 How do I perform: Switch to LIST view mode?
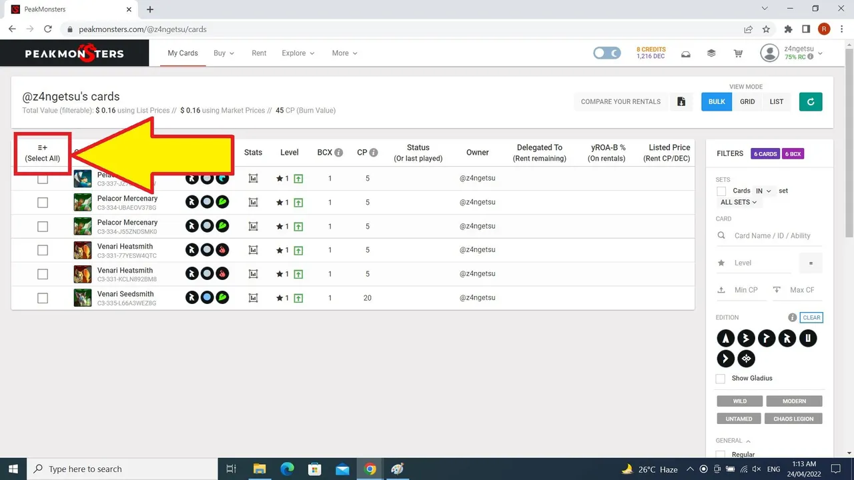(777, 101)
